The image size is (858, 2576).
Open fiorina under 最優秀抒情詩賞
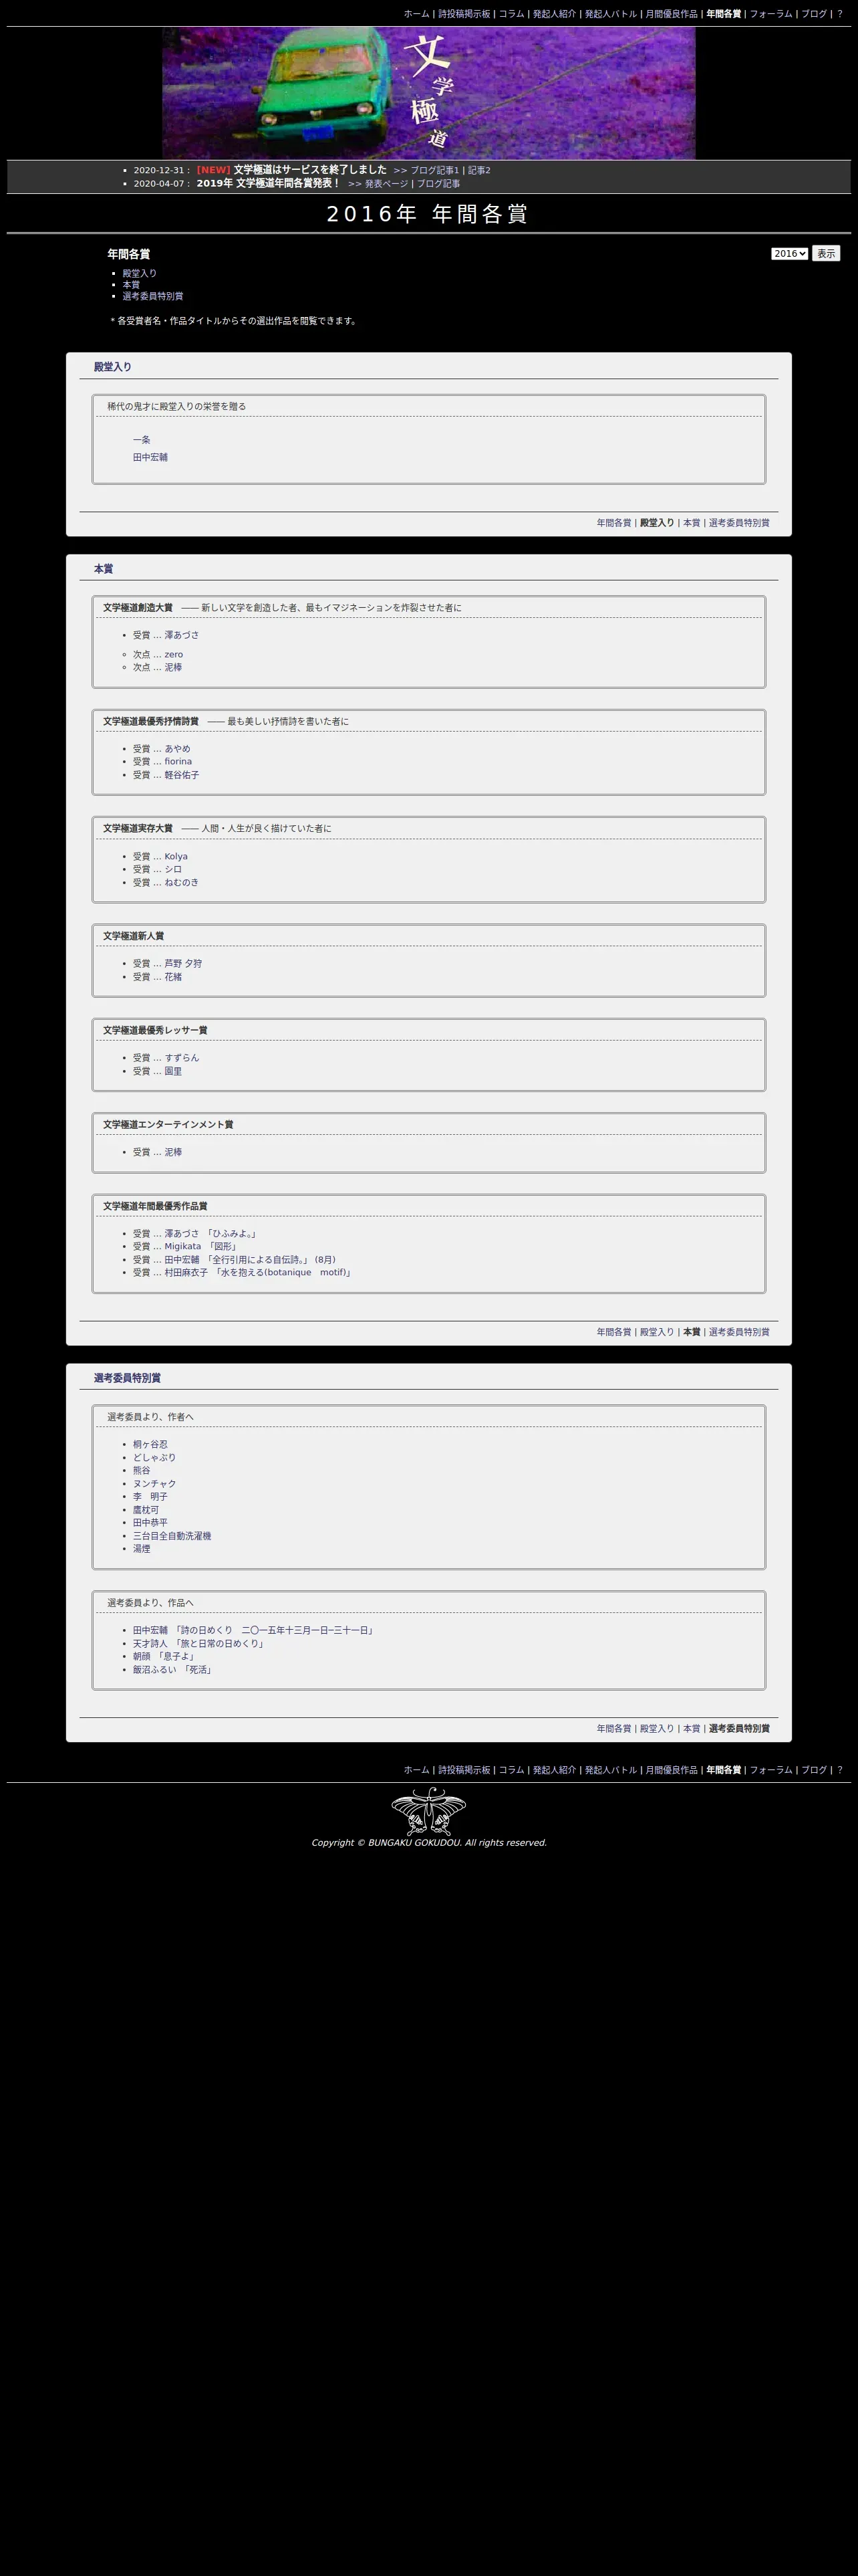click(178, 761)
